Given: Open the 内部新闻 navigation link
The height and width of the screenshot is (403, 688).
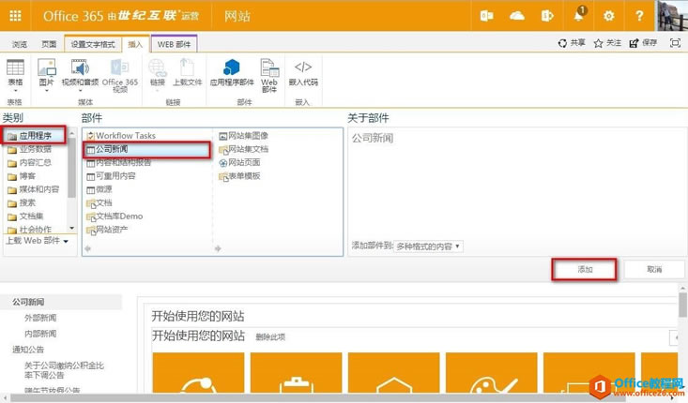Looking at the screenshot, I should tap(40, 334).
